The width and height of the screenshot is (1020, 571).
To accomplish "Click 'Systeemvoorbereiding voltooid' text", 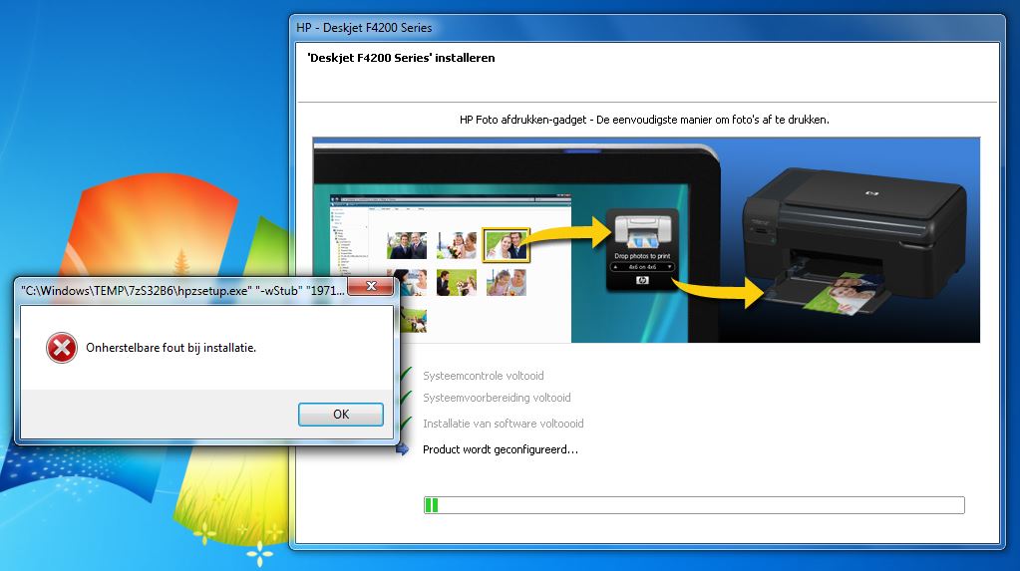I will click(x=497, y=398).
